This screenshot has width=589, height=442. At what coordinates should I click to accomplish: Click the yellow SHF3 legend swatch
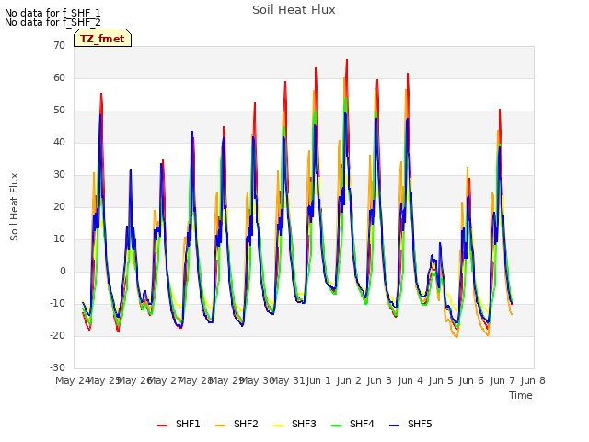[x=278, y=425]
